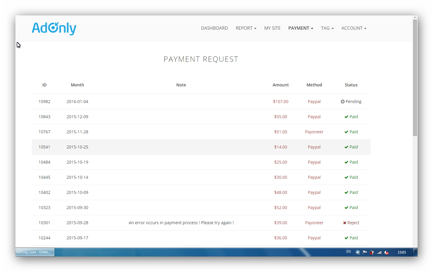Viewport: 433px width, 272px height.
Task: Click the $25.00 amount
Action: pyautogui.click(x=281, y=162)
